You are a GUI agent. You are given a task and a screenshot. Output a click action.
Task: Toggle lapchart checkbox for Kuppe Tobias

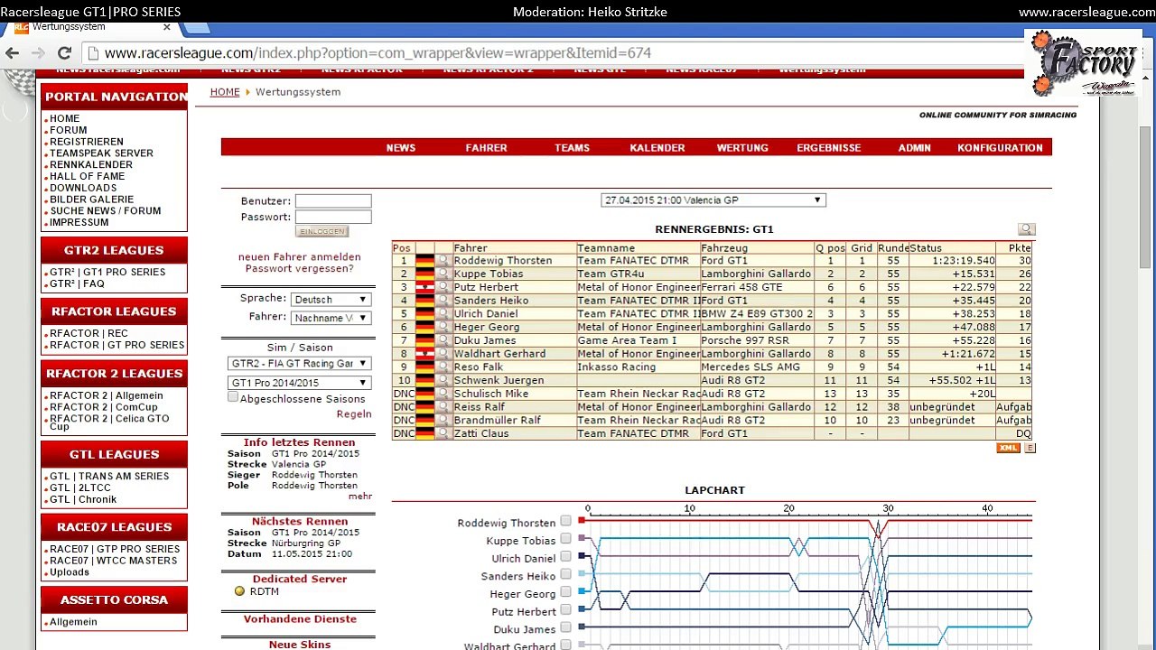(565, 539)
